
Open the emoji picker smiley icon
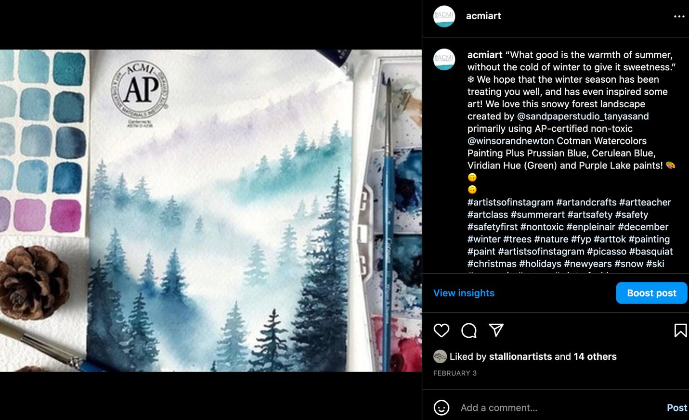tap(442, 407)
